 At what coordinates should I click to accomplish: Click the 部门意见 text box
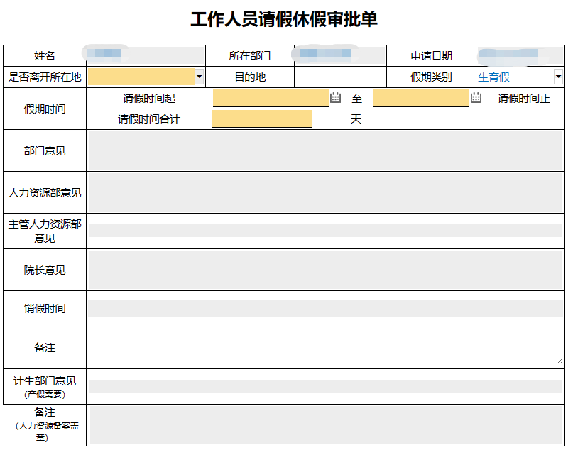325,150
